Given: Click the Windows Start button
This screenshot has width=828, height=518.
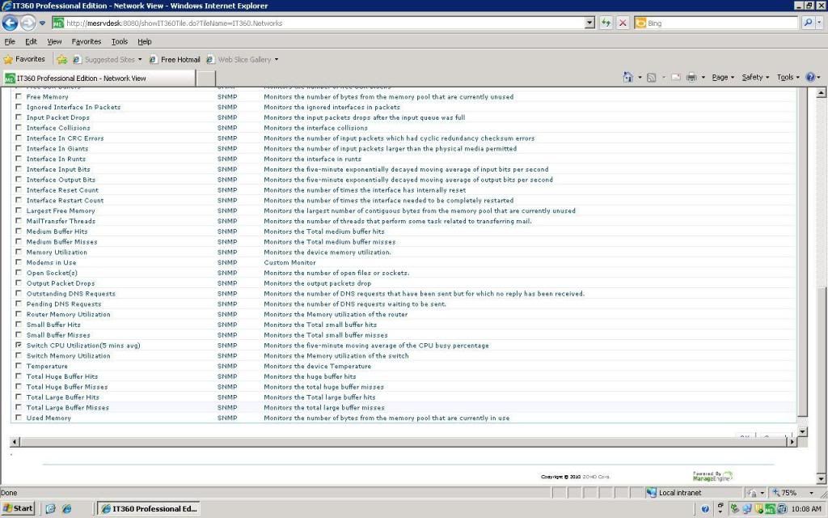Looking at the screenshot, I should (x=19, y=508).
